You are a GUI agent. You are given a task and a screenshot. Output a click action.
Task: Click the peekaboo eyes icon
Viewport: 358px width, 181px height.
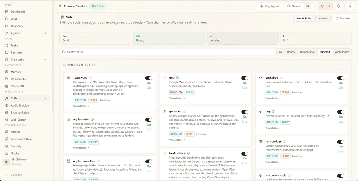click(261, 78)
